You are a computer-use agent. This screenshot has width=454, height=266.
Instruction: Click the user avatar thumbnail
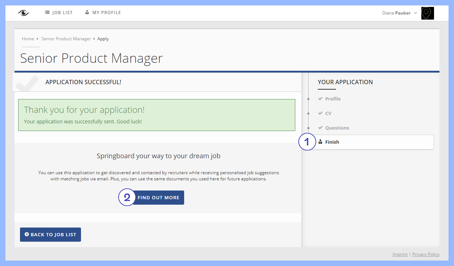click(427, 13)
